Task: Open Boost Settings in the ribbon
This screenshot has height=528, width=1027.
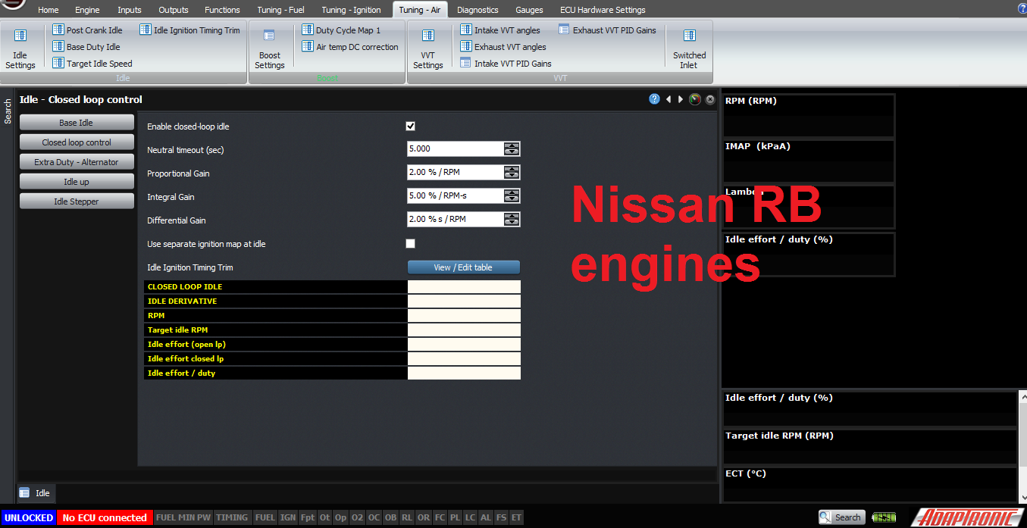Action: pyautogui.click(x=269, y=48)
